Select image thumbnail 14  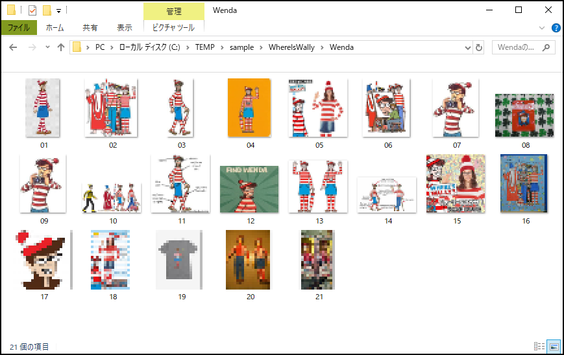pyautogui.click(x=387, y=195)
